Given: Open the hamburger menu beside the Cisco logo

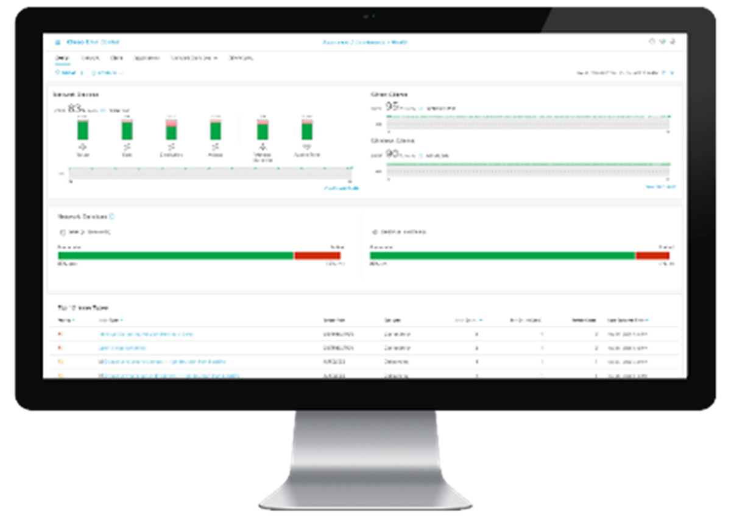Looking at the screenshot, I should [58, 43].
